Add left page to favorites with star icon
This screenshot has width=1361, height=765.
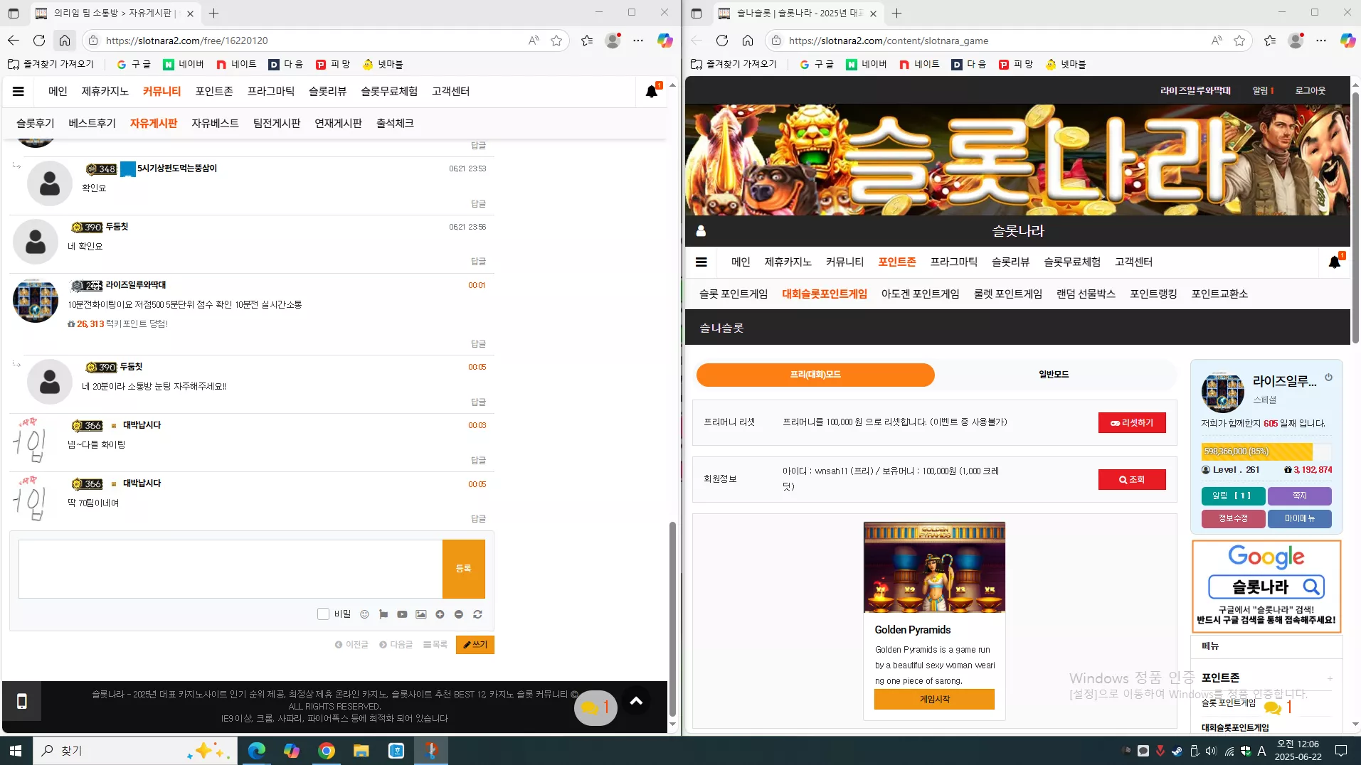[556, 41]
